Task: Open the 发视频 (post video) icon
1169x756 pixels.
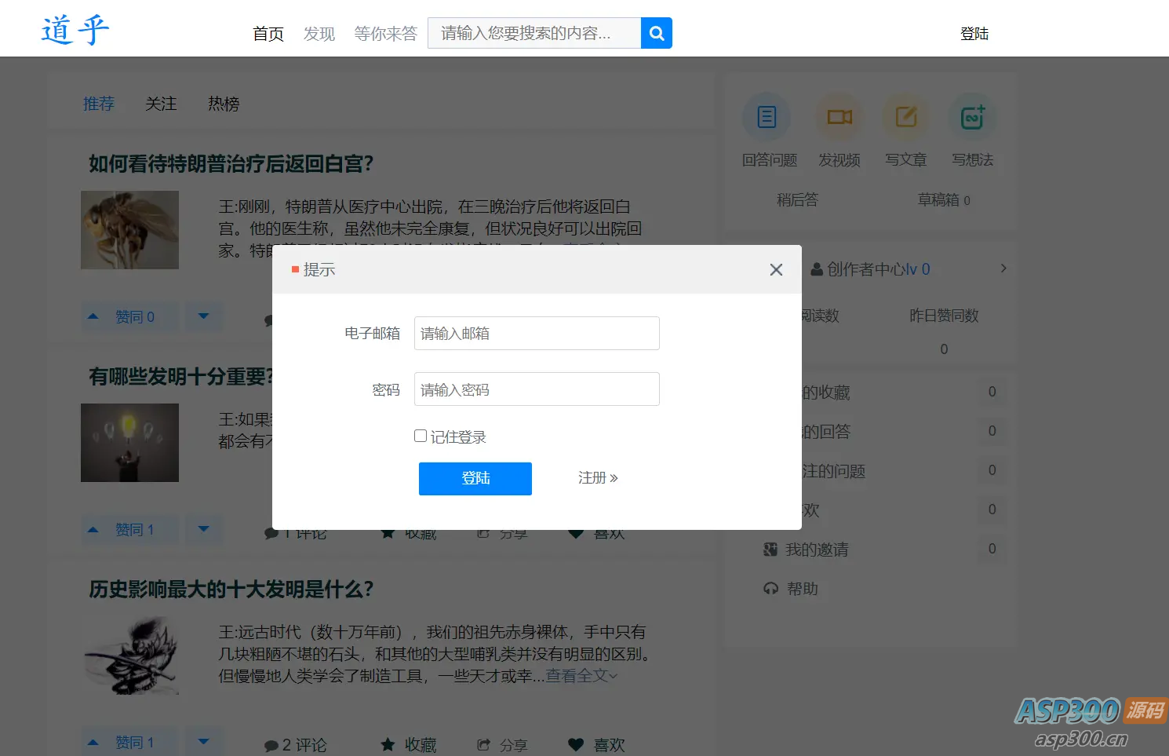Action: click(x=839, y=116)
